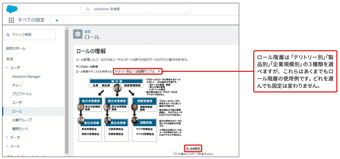Click the gear icon beside ロール title
This screenshot has width=340, height=159.
coord(78,34)
